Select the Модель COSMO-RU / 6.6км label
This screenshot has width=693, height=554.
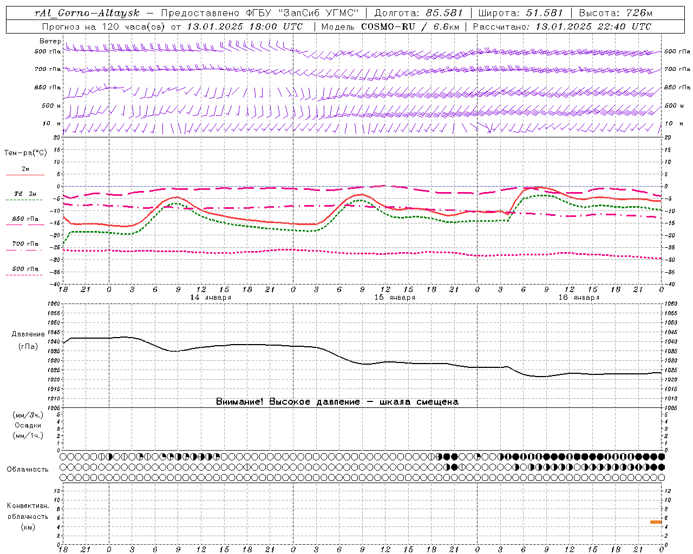point(390,27)
